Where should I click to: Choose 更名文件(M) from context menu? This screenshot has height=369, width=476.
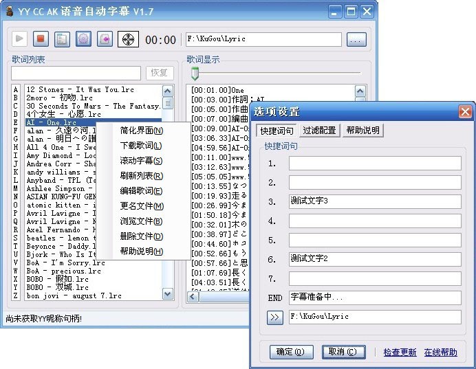tap(142, 206)
